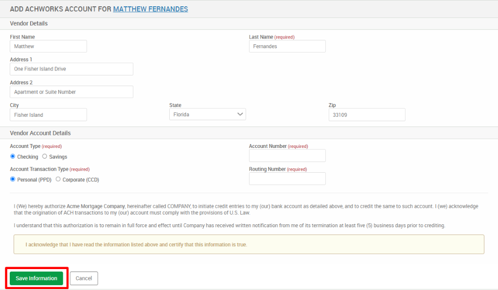Viewport: 498px width, 290px height.
Task: Click the acknowledgment certification banner
Action: (249, 244)
